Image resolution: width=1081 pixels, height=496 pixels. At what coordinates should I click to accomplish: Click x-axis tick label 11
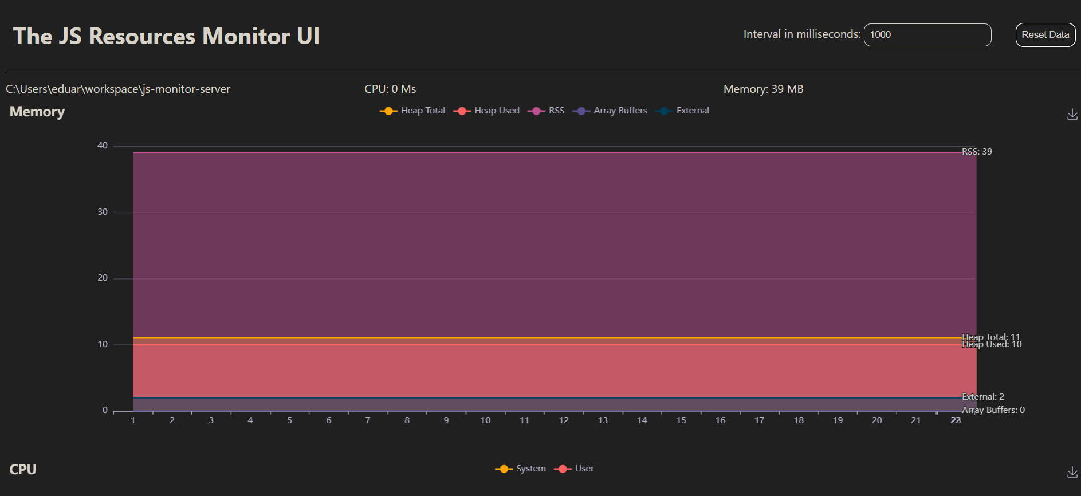525,420
